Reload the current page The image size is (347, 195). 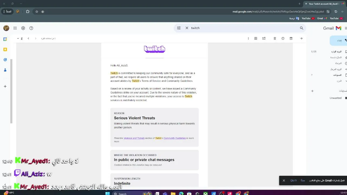coord(336,12)
